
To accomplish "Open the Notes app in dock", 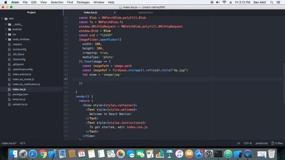I will pos(91,154).
